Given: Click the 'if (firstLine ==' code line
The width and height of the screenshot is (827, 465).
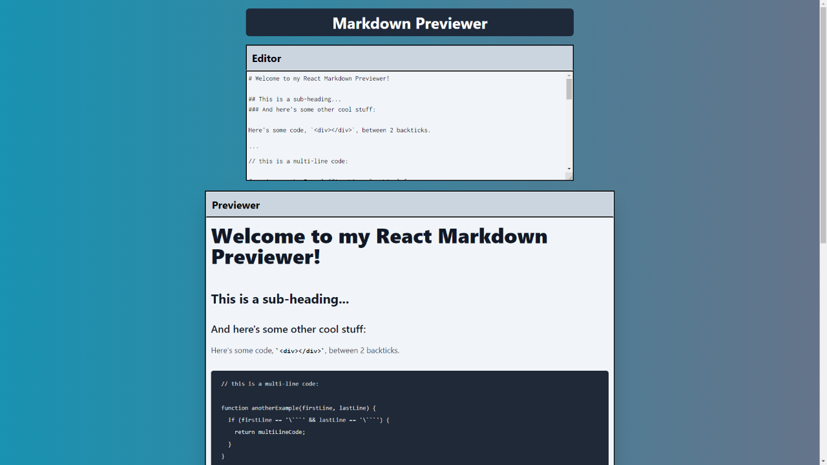Looking at the screenshot, I should (309, 420).
